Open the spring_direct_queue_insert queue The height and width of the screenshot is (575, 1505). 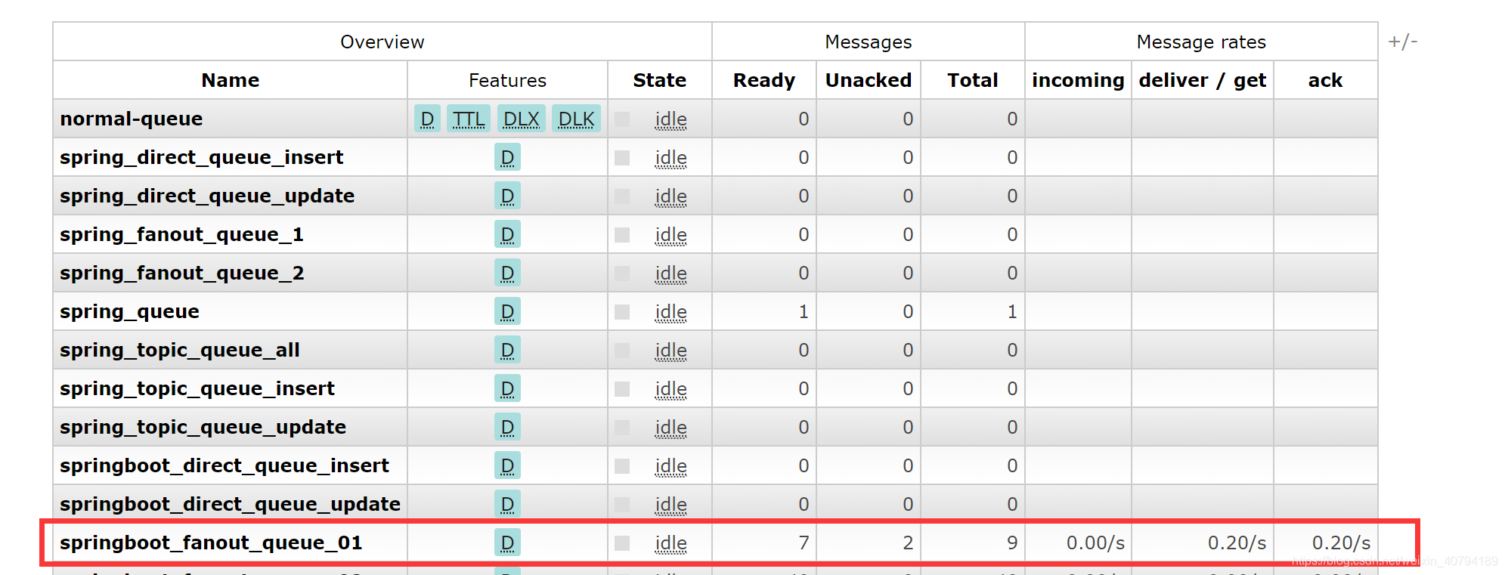point(202,157)
